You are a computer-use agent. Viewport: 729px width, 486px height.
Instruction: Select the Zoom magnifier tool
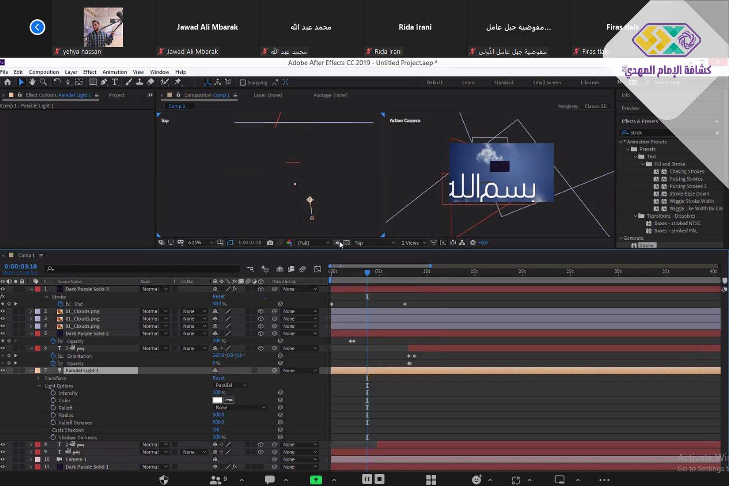click(43, 82)
